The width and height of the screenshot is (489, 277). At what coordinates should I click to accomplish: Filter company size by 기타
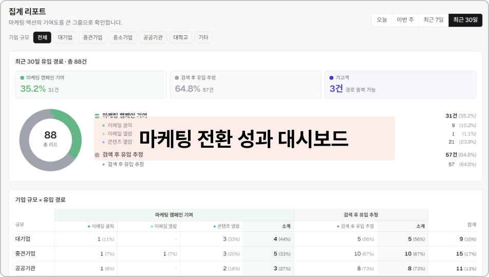[x=203, y=37]
